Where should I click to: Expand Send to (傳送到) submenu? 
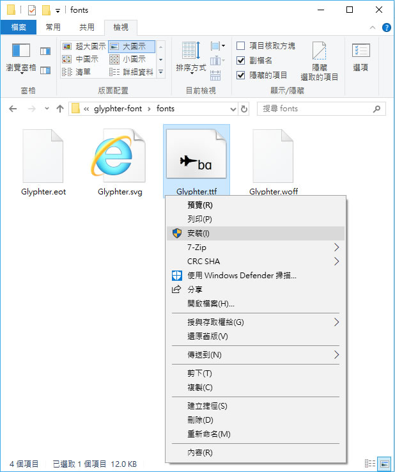point(256,354)
